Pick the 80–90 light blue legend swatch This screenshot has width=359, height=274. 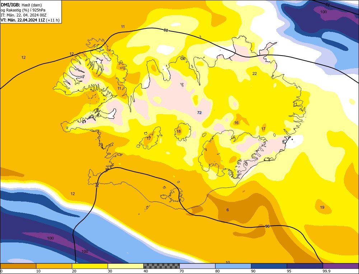coord(233,266)
